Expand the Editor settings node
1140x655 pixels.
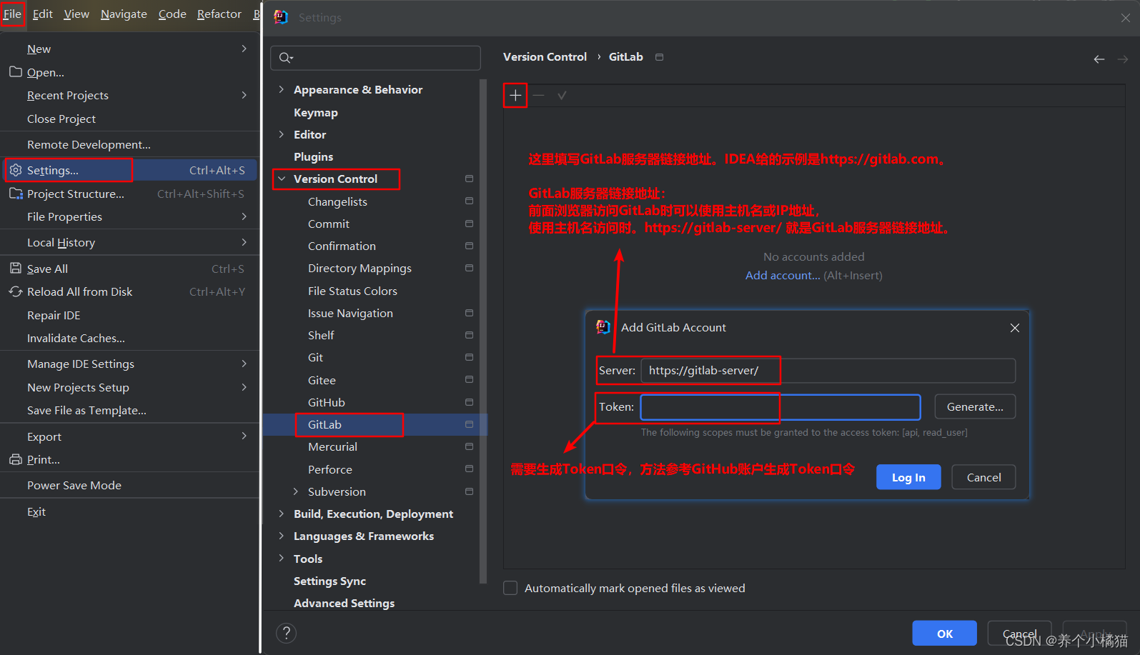click(281, 134)
